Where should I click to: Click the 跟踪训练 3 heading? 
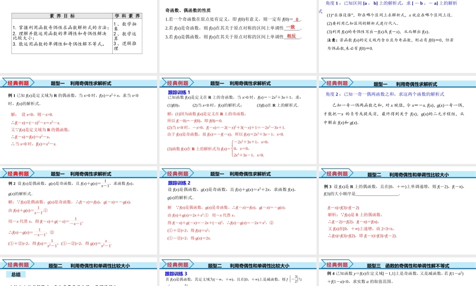177,274
